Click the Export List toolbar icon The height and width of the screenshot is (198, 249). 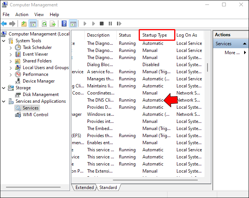(x=53, y=24)
